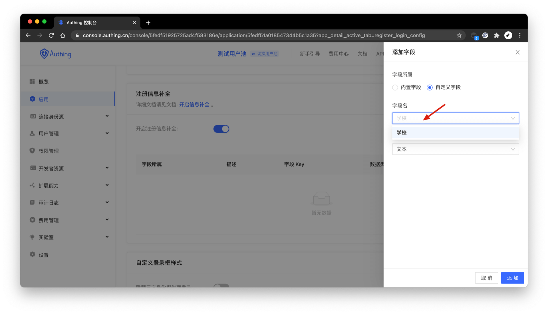Select the 自定义字段 radio button

tap(430, 88)
